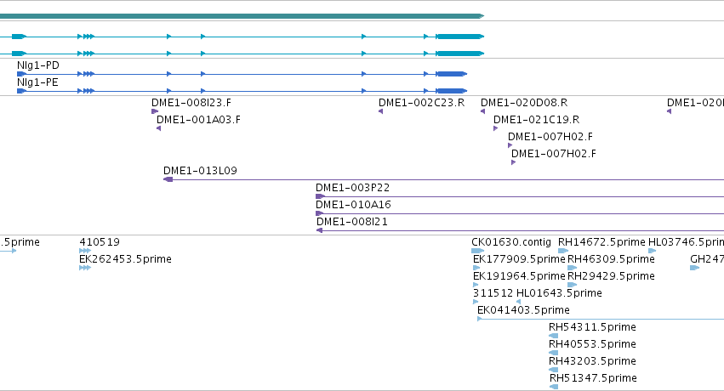
Task: Click the DME1-010A16 clone start glyph
Action: click(x=319, y=213)
